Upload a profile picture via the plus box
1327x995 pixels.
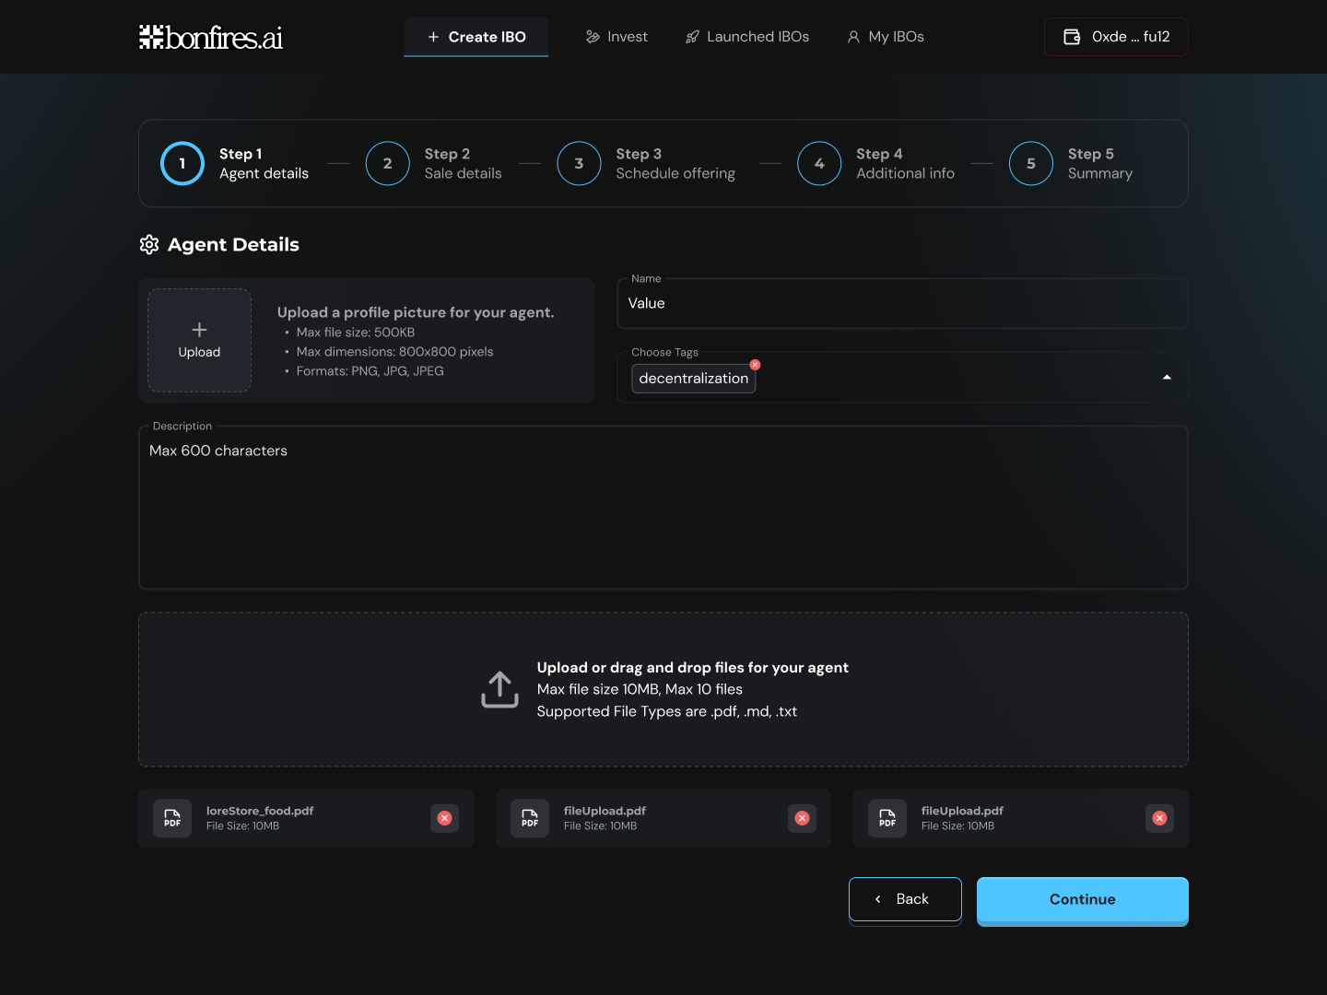199,340
